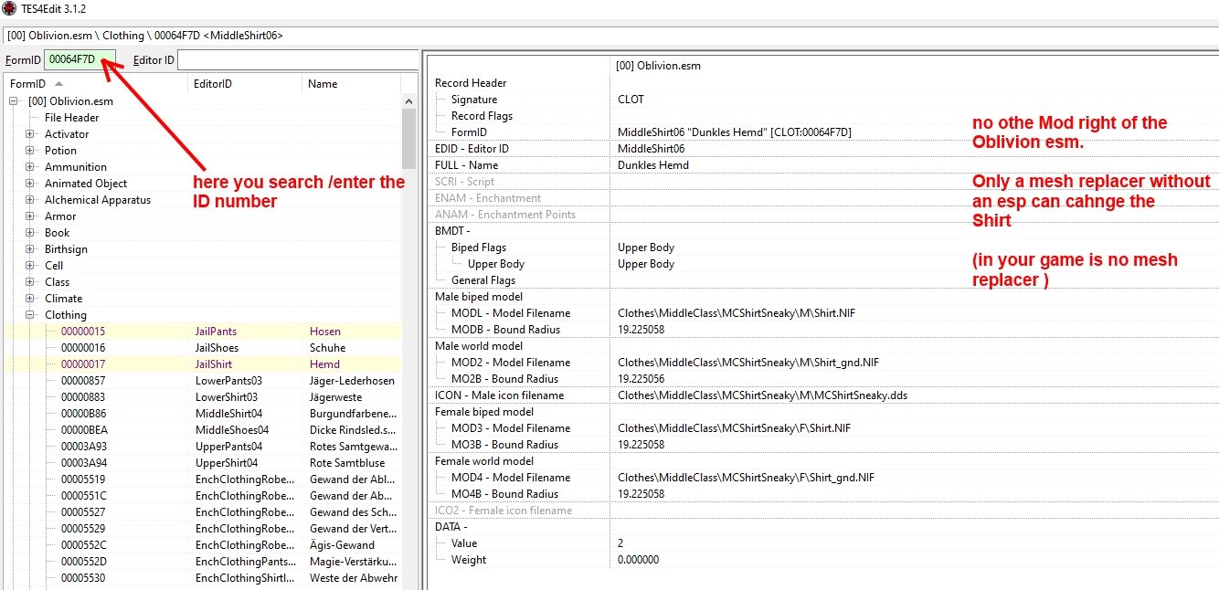Select the JailPants record row
The width and height of the screenshot is (1219, 590).
[x=203, y=332]
